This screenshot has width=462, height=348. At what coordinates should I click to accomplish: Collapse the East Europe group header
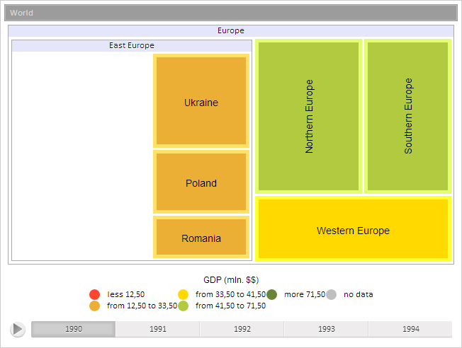point(132,45)
